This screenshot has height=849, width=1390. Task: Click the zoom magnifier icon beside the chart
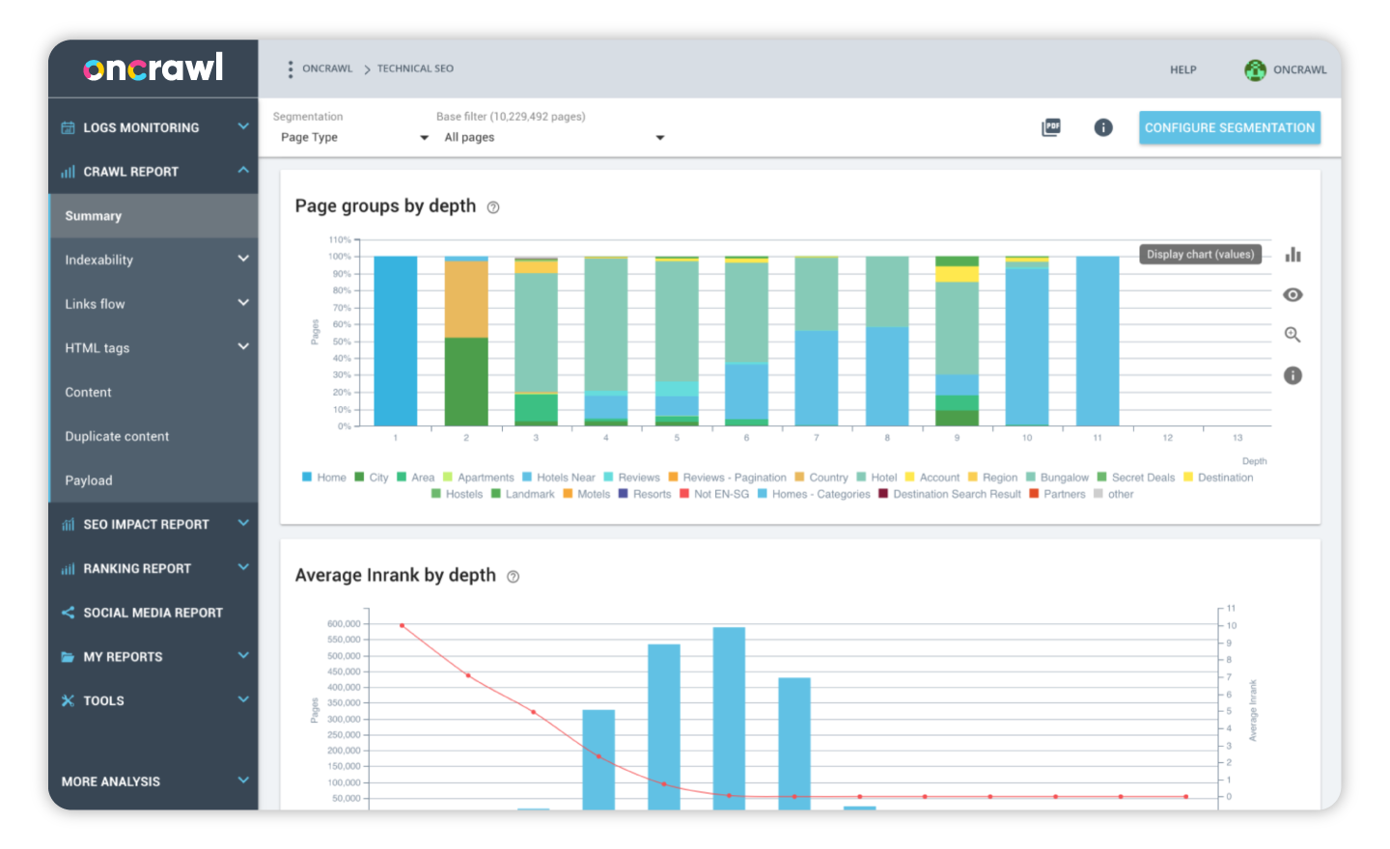1293,334
